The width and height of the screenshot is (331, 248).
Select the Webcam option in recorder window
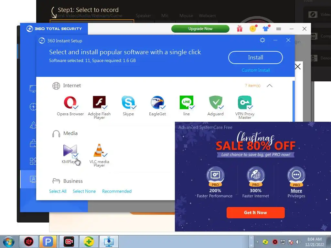pyautogui.click(x=207, y=15)
